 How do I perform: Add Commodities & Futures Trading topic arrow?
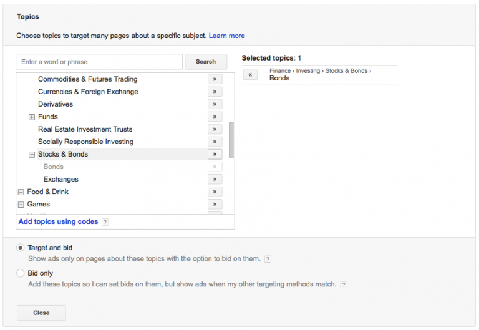pos(215,79)
